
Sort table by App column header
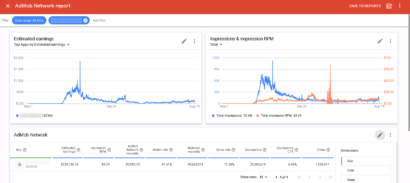click(x=19, y=150)
